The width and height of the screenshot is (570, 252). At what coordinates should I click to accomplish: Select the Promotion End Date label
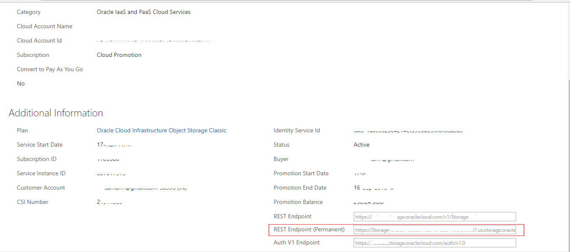point(300,188)
